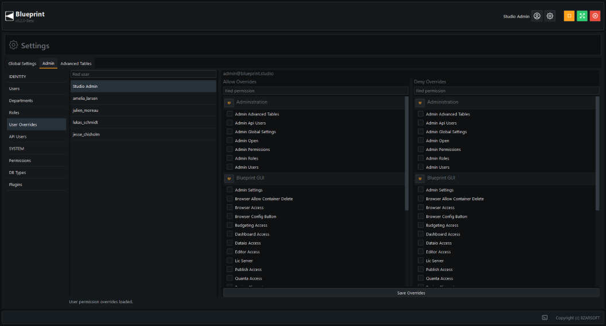Open Users in the sidebar
Image resolution: width=606 pixels, height=326 pixels.
coord(36,88)
